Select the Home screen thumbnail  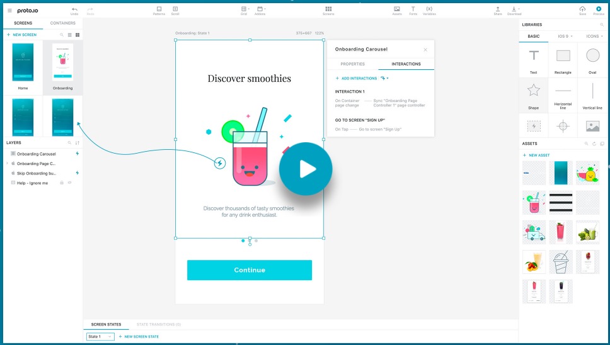[x=23, y=64]
